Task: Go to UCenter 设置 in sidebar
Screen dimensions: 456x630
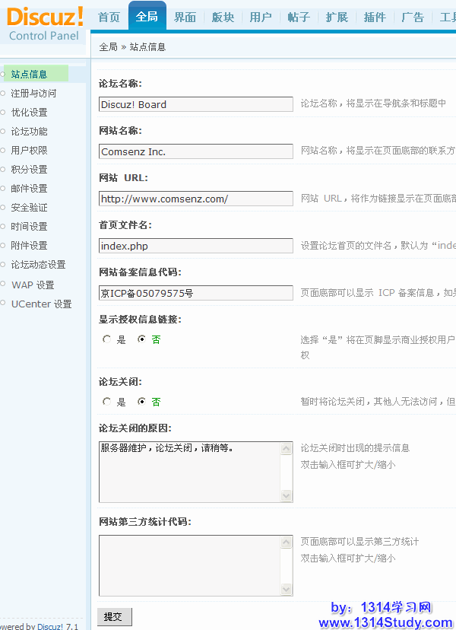Action: tap(41, 304)
